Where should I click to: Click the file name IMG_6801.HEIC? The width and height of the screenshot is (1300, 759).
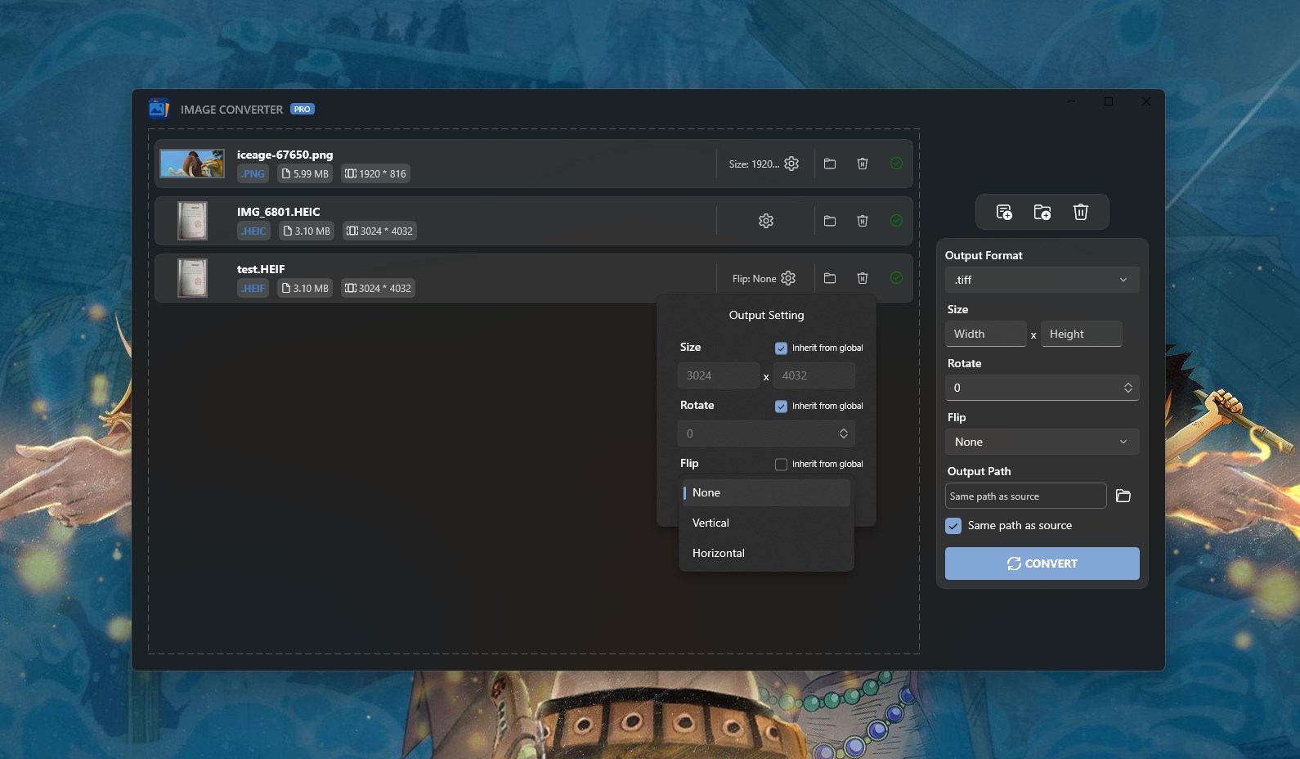tap(278, 212)
